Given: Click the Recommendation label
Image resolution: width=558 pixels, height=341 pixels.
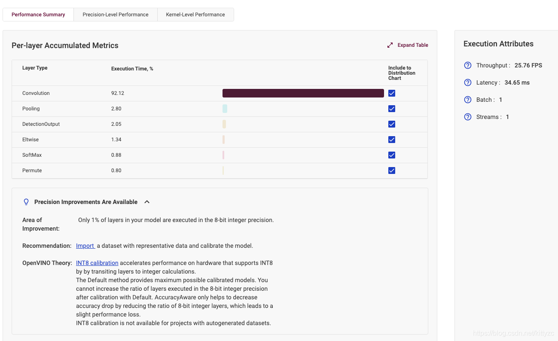Looking at the screenshot, I should tap(47, 246).
